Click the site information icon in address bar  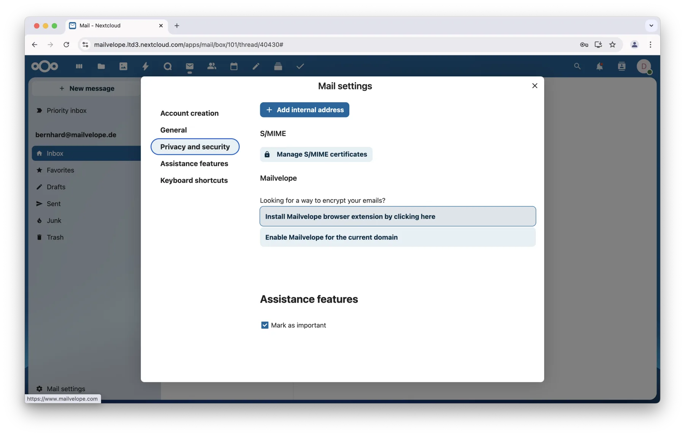pyautogui.click(x=85, y=45)
